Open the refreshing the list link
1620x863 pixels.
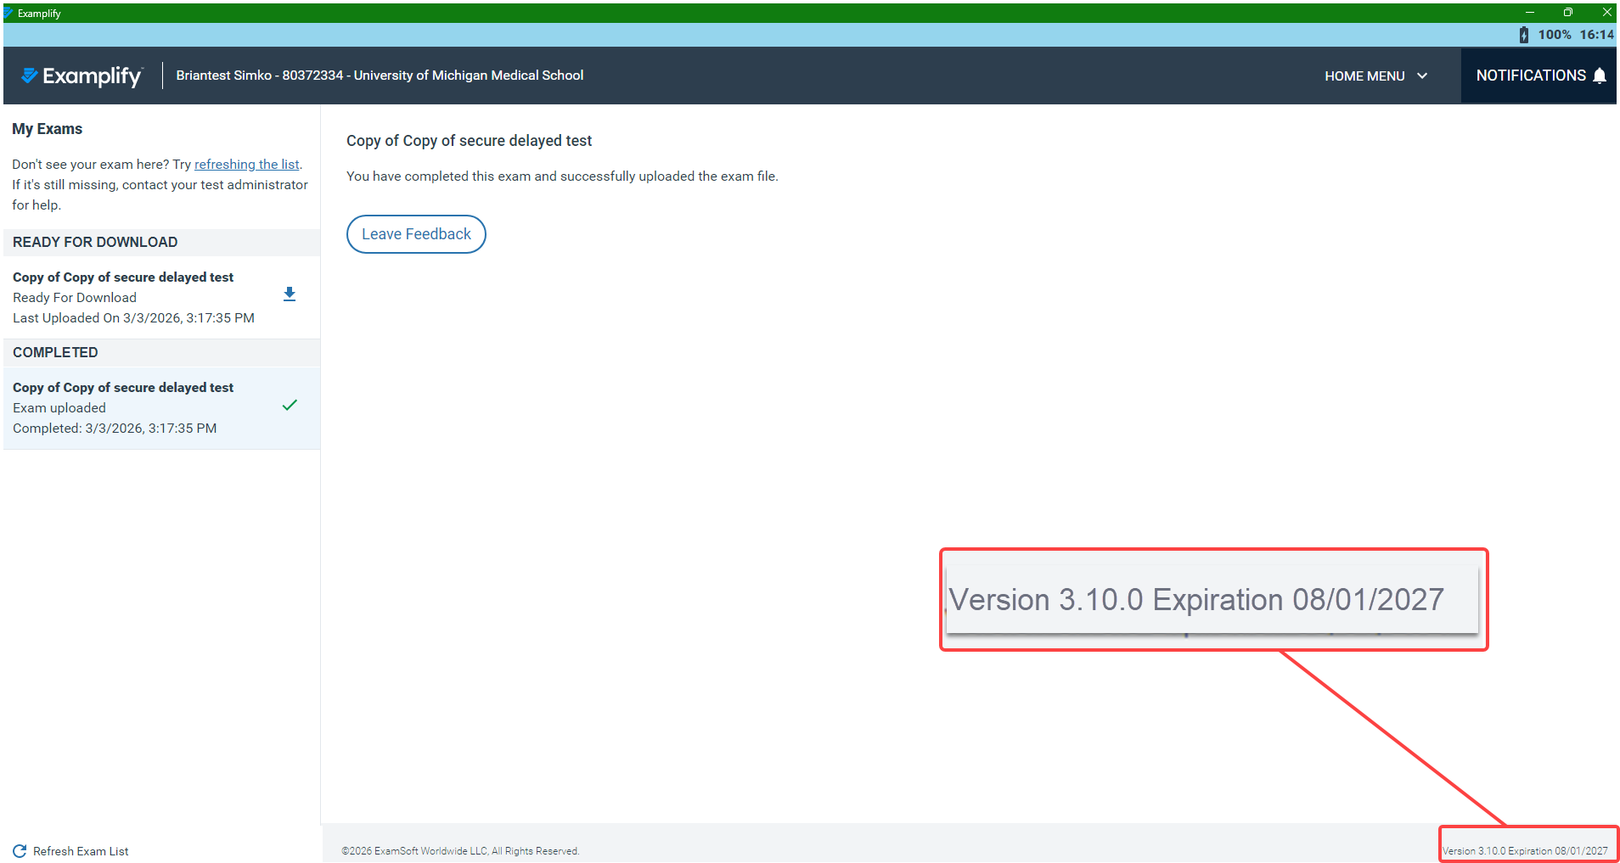[x=246, y=164]
